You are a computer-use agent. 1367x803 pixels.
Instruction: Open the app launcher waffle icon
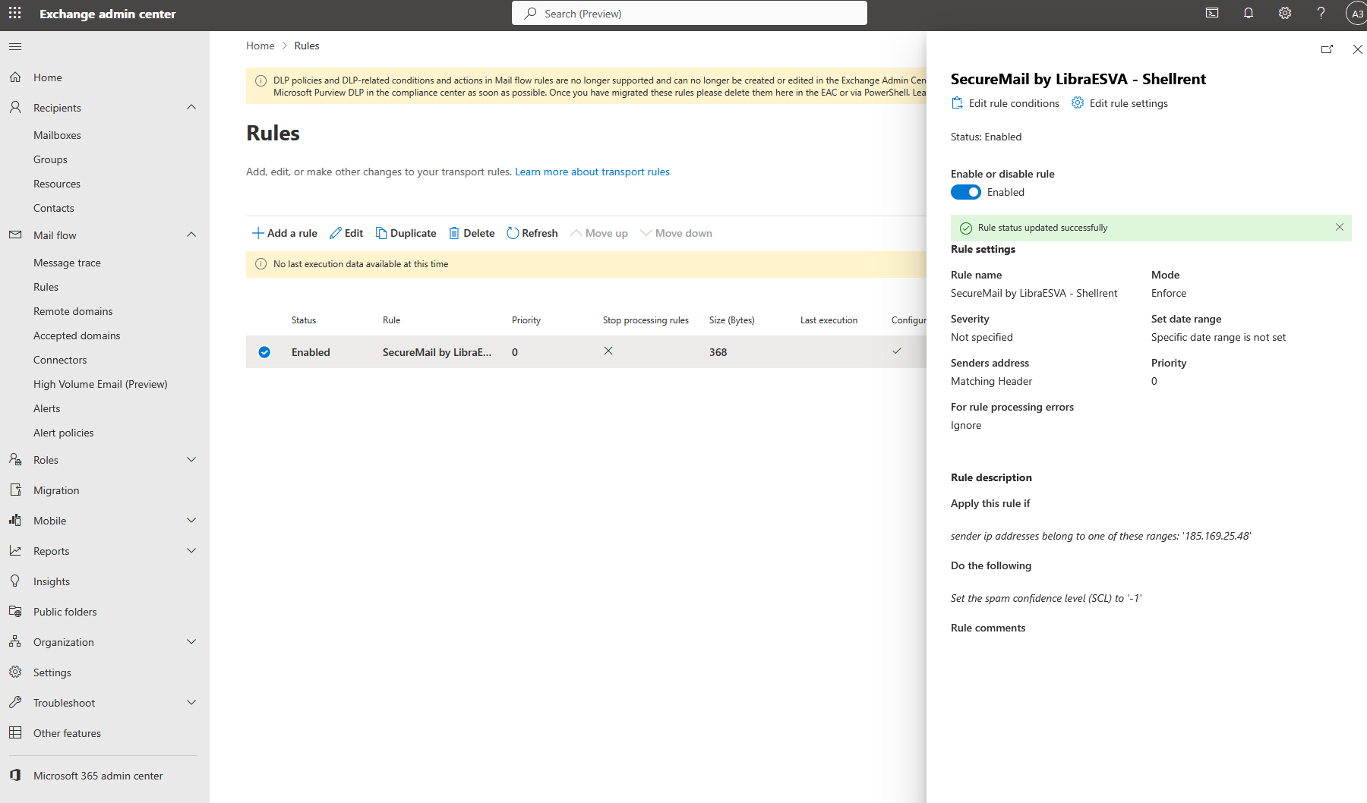tap(14, 13)
